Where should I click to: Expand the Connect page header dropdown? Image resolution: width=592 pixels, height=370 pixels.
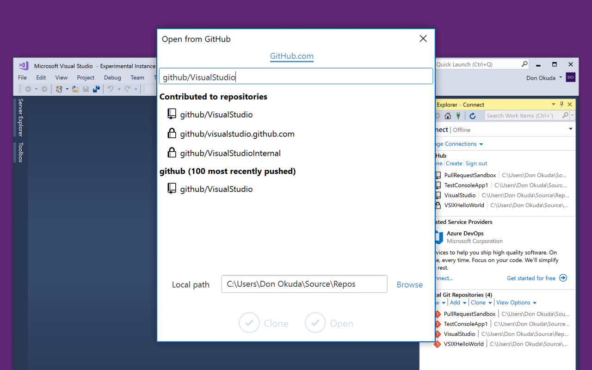pyautogui.click(x=571, y=129)
